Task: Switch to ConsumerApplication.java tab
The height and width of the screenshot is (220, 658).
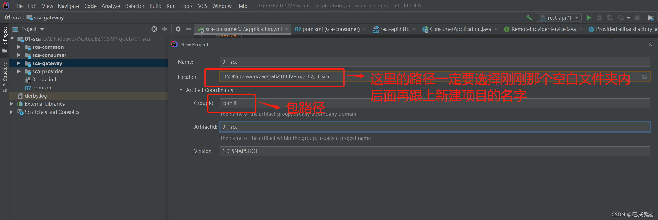Action: click(x=460, y=29)
